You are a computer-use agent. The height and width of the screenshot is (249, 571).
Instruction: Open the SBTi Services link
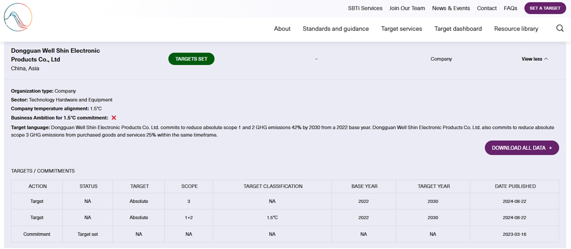365,8
